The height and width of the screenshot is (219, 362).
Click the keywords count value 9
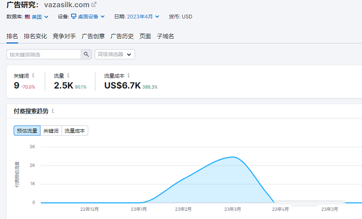[x=17, y=86]
